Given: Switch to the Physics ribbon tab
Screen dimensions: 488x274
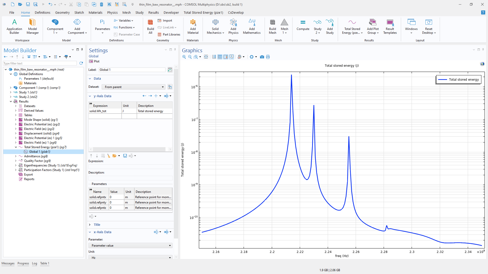Looking at the screenshot, I should coord(112,12).
